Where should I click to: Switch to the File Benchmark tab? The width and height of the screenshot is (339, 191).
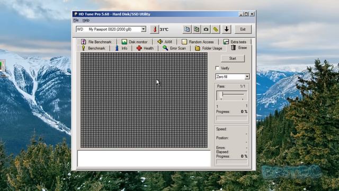(96, 41)
